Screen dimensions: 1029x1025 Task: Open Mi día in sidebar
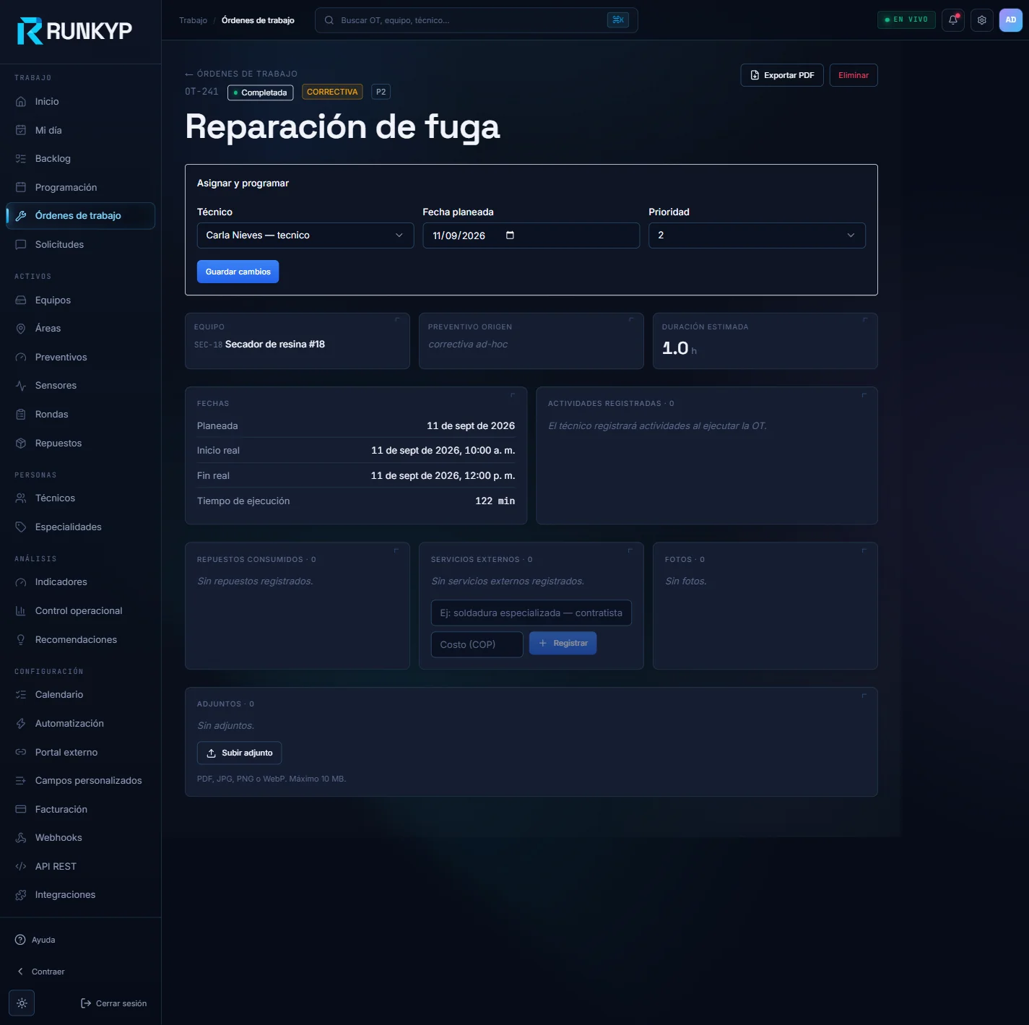[x=80, y=130]
